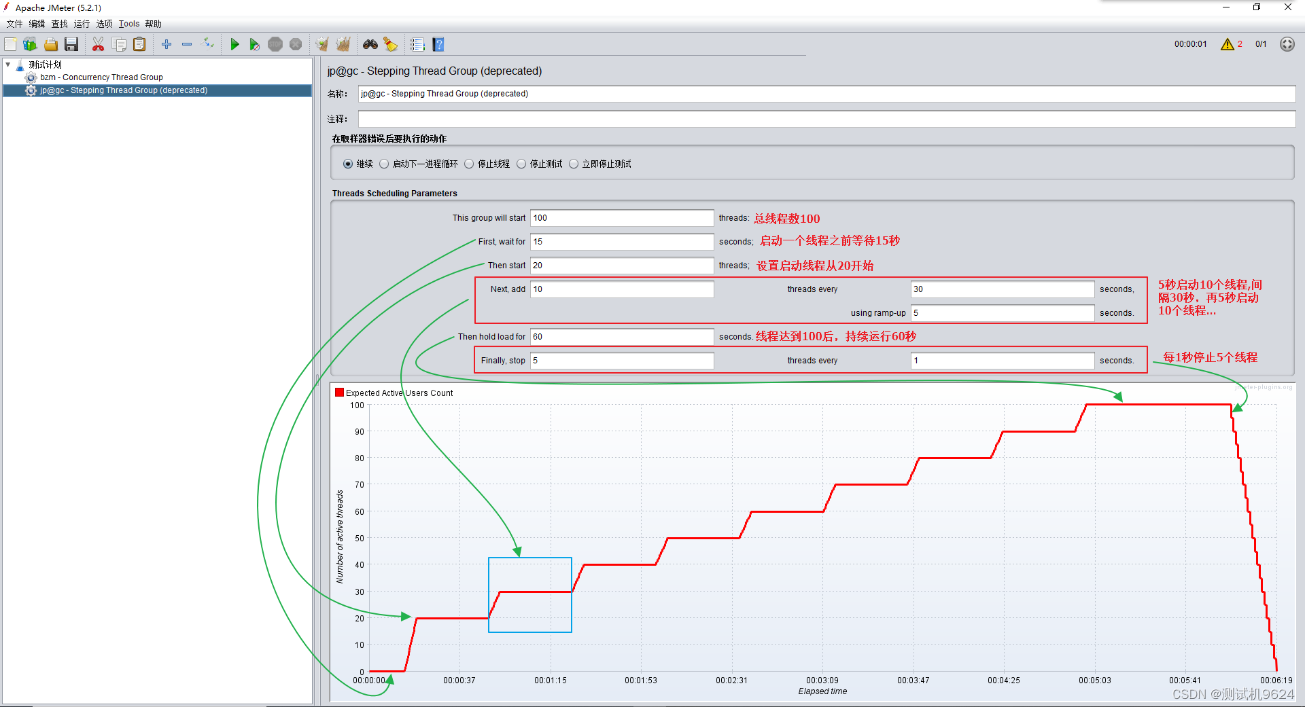The image size is (1305, 707).
Task: Shut down the test threads gracefully
Action: tap(296, 44)
